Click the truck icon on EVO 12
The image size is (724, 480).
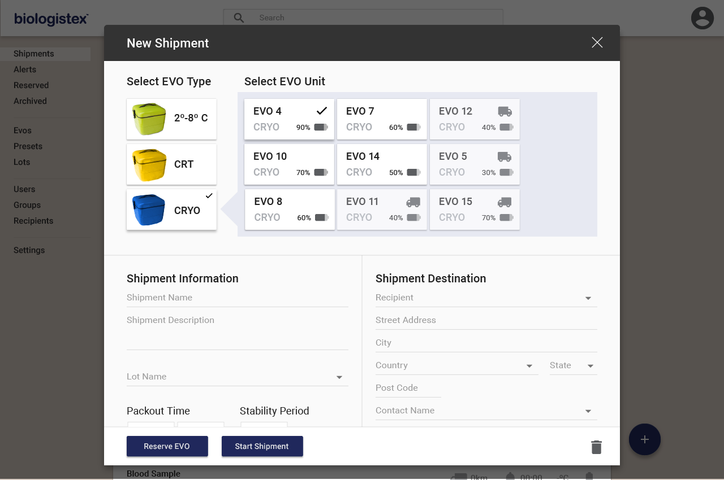click(504, 111)
